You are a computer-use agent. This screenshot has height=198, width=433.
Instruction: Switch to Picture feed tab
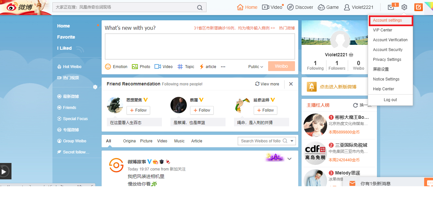(x=146, y=141)
